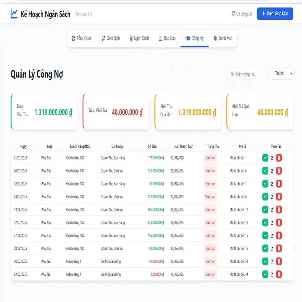The width and height of the screenshot is (302, 302).
Task: Click the Đã đồng bộ sync icon
Action: 233,14
